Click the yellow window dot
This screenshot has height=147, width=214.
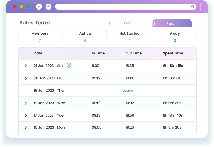pyautogui.click(x=22, y=7)
